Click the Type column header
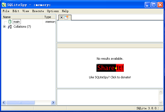The height and width of the screenshot is (112, 165). [49, 17]
